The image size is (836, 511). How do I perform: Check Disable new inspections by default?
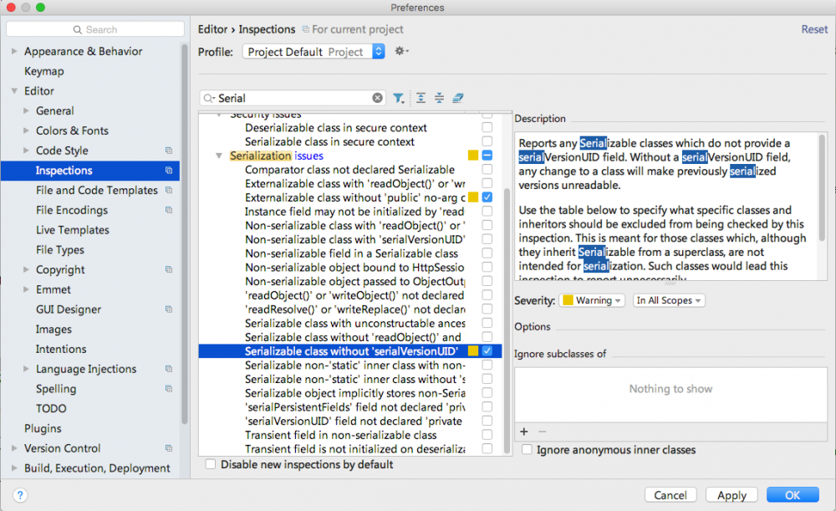(x=211, y=464)
